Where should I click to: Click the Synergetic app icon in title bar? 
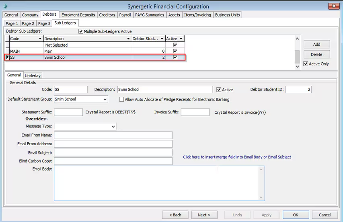pyautogui.click(x=6, y=6)
